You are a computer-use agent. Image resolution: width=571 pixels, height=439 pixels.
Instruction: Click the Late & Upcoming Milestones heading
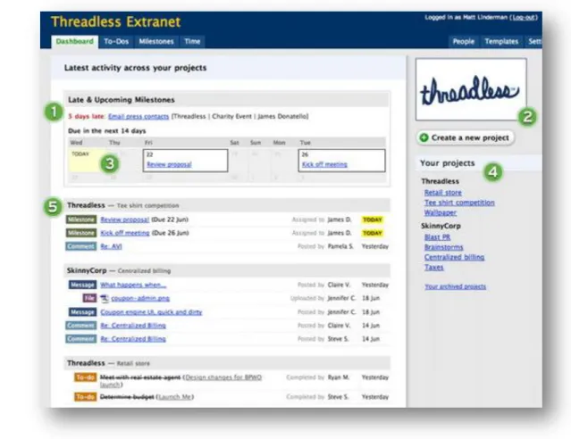tap(122, 100)
